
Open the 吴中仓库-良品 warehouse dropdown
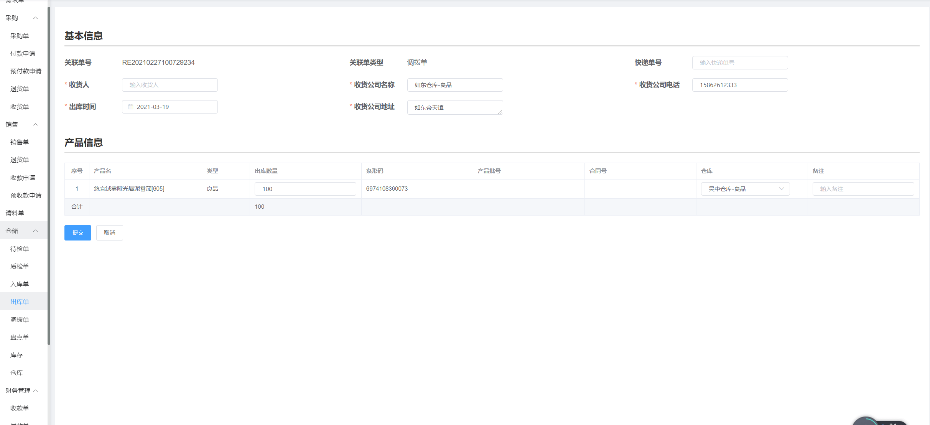coord(745,189)
